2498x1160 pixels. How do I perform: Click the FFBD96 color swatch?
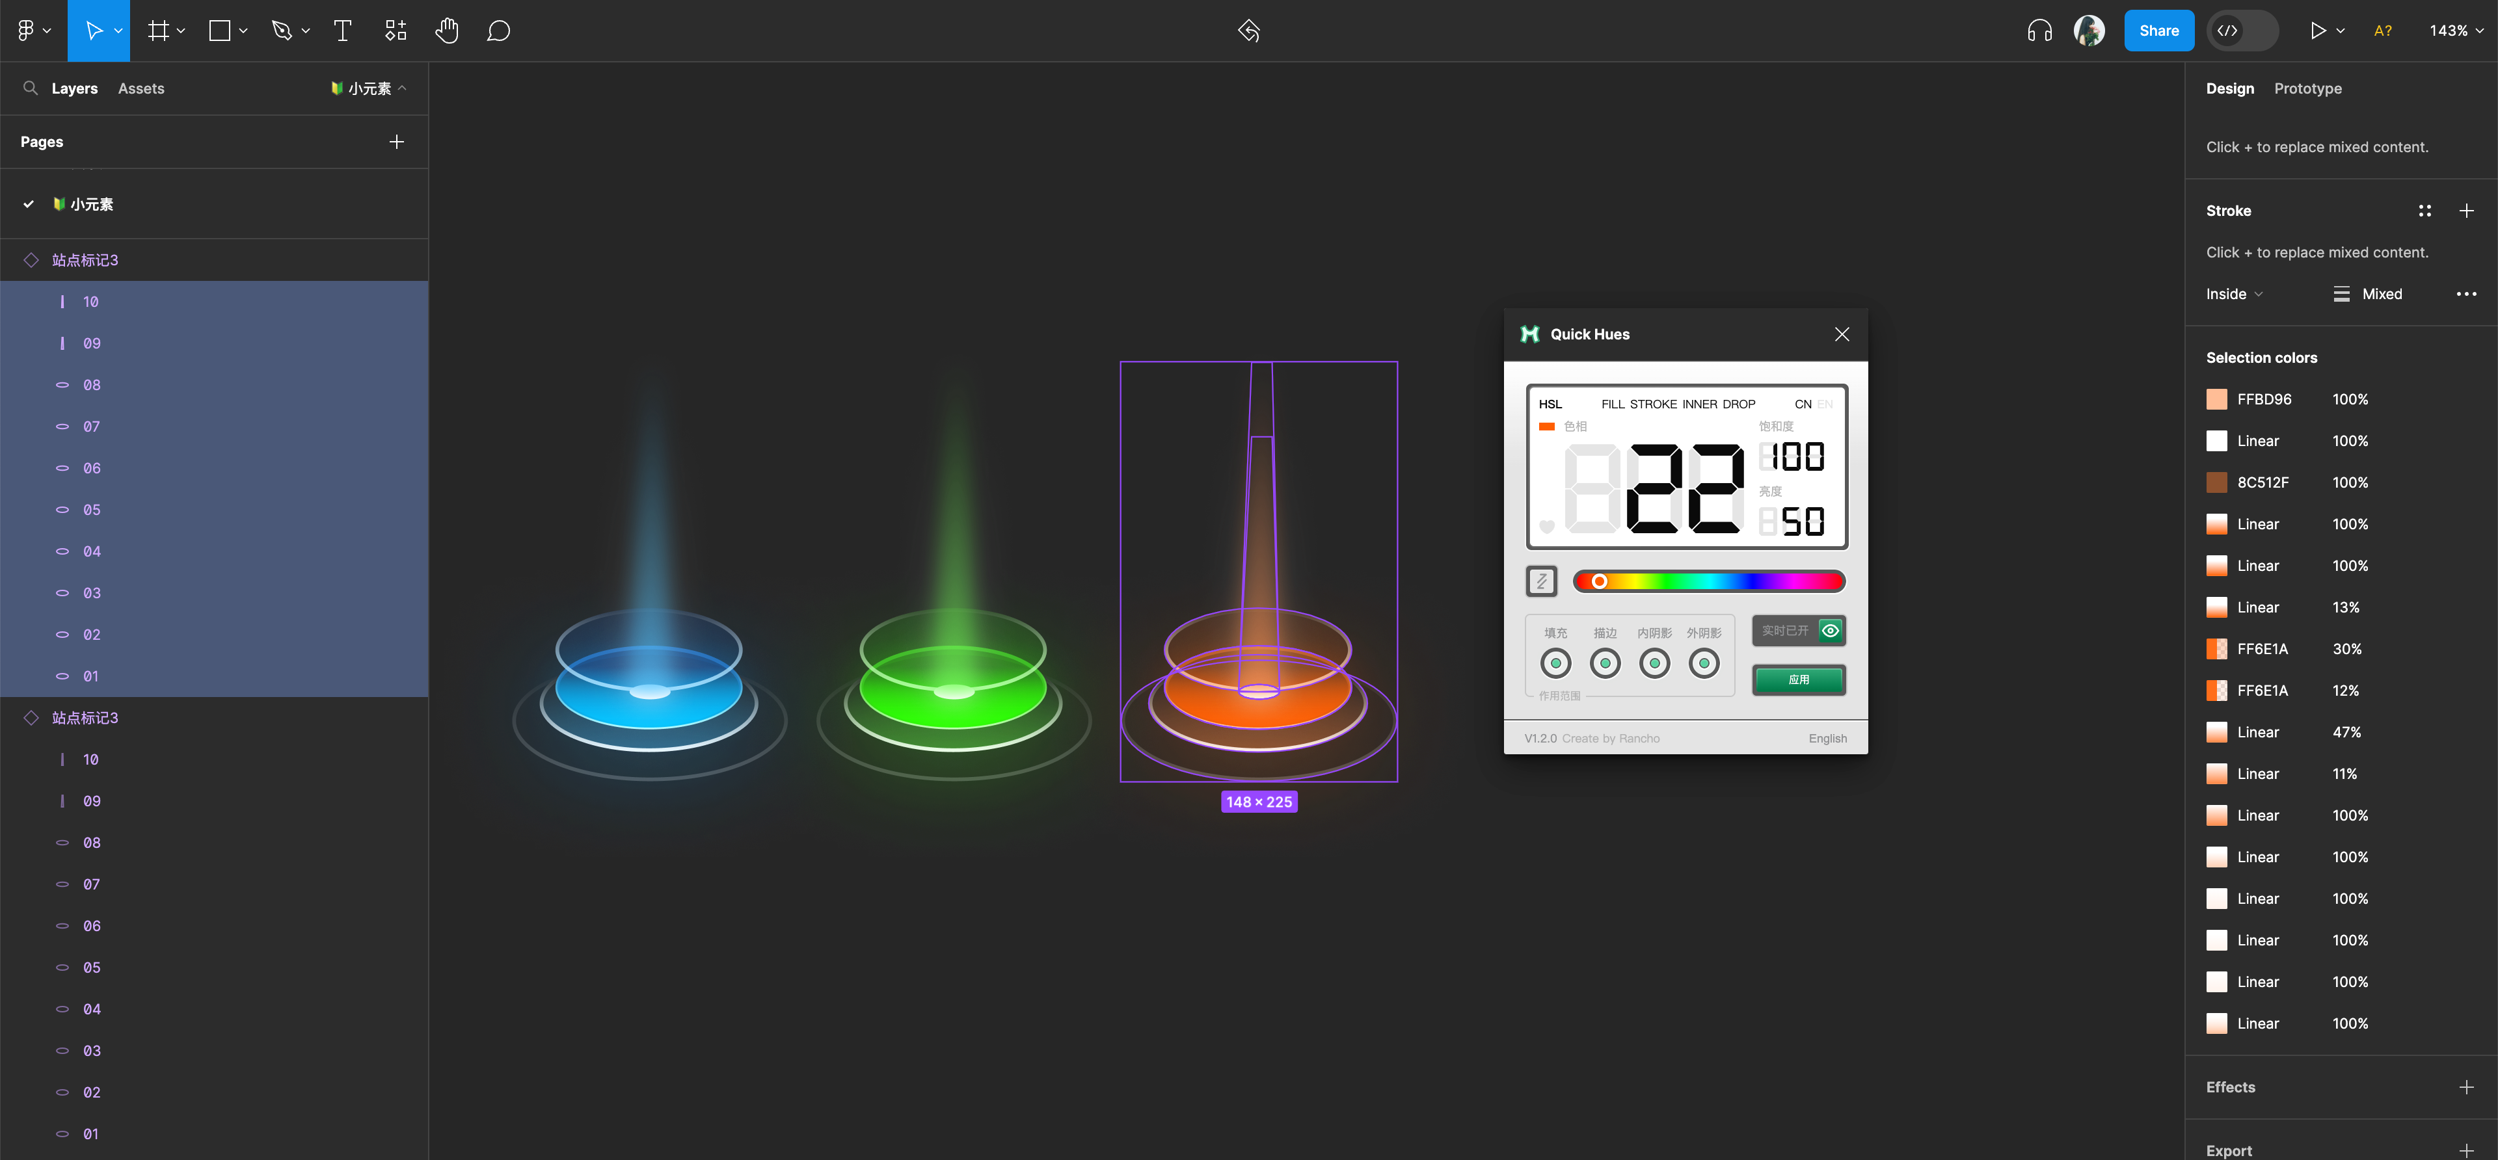click(2217, 399)
